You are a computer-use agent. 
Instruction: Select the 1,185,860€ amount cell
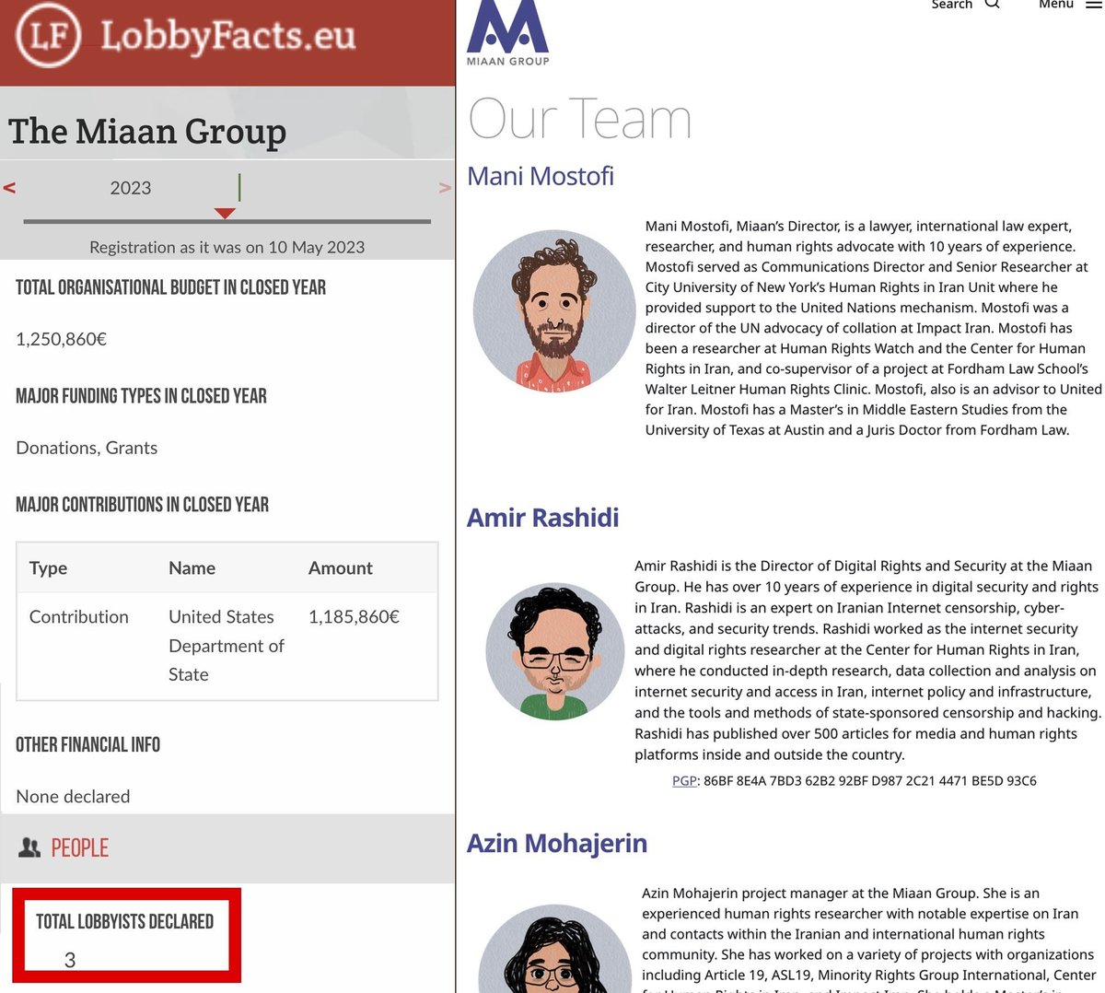click(354, 617)
